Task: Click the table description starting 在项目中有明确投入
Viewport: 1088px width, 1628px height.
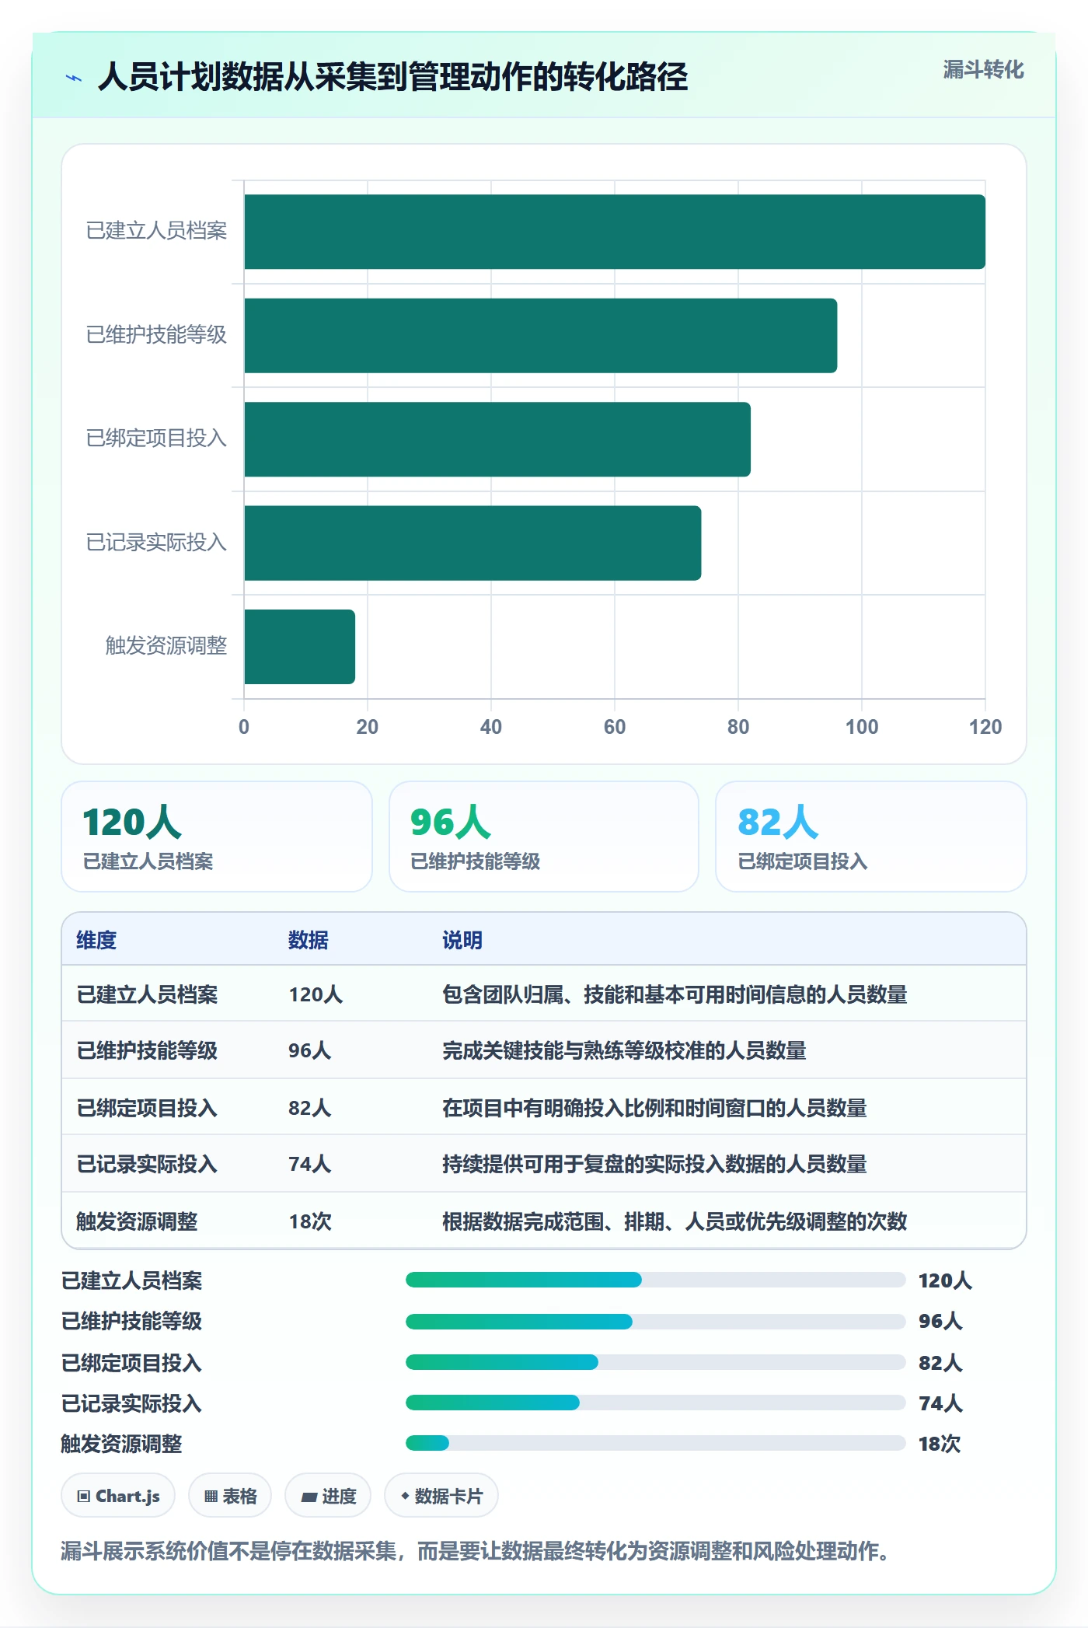Action: coord(654,1108)
